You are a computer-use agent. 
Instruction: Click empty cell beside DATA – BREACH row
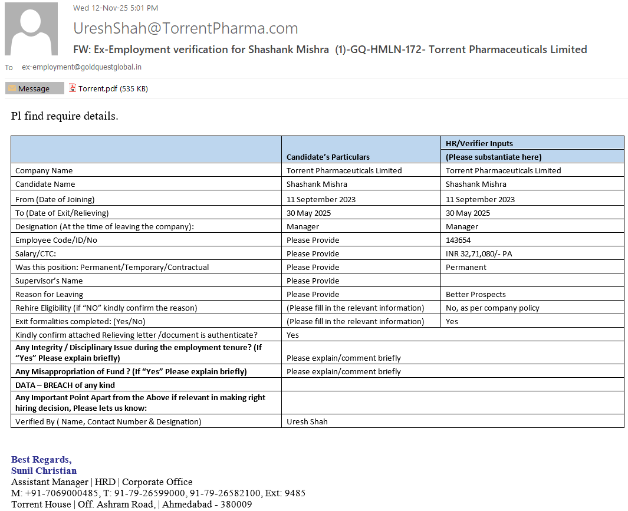pos(453,385)
